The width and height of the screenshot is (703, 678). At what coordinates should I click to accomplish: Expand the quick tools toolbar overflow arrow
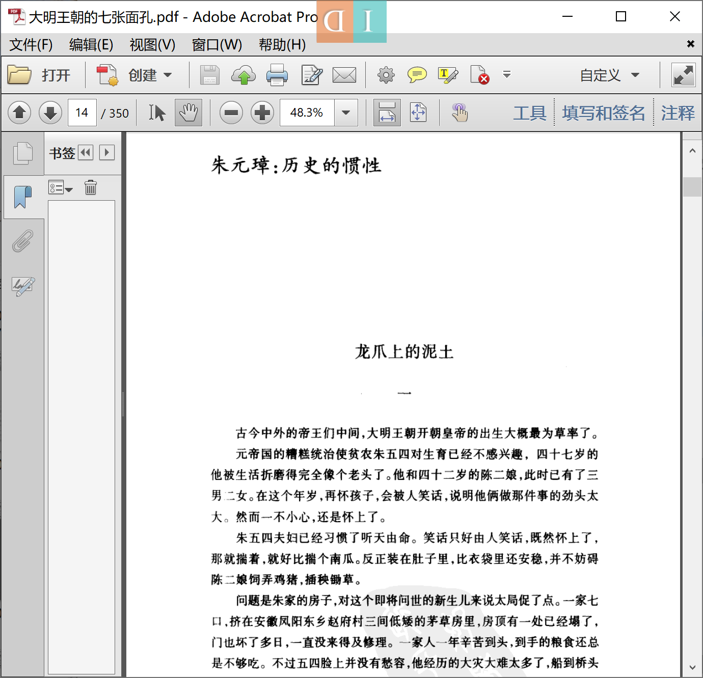pos(507,74)
